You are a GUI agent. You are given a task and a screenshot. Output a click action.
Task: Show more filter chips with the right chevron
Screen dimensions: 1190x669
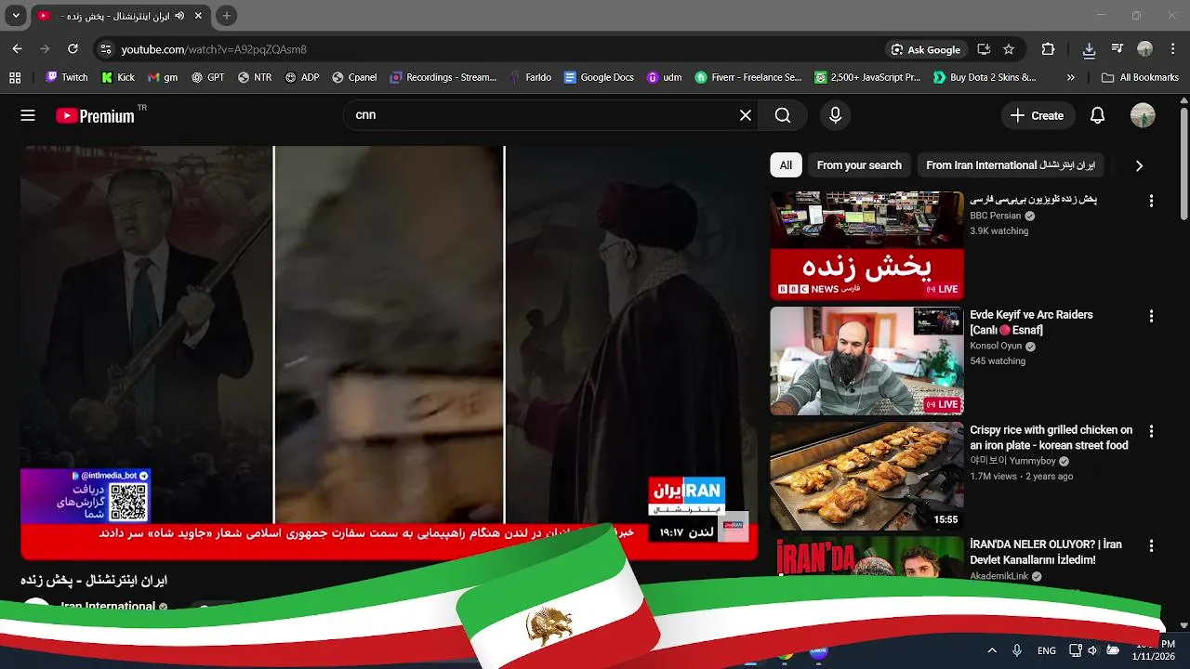(1139, 165)
